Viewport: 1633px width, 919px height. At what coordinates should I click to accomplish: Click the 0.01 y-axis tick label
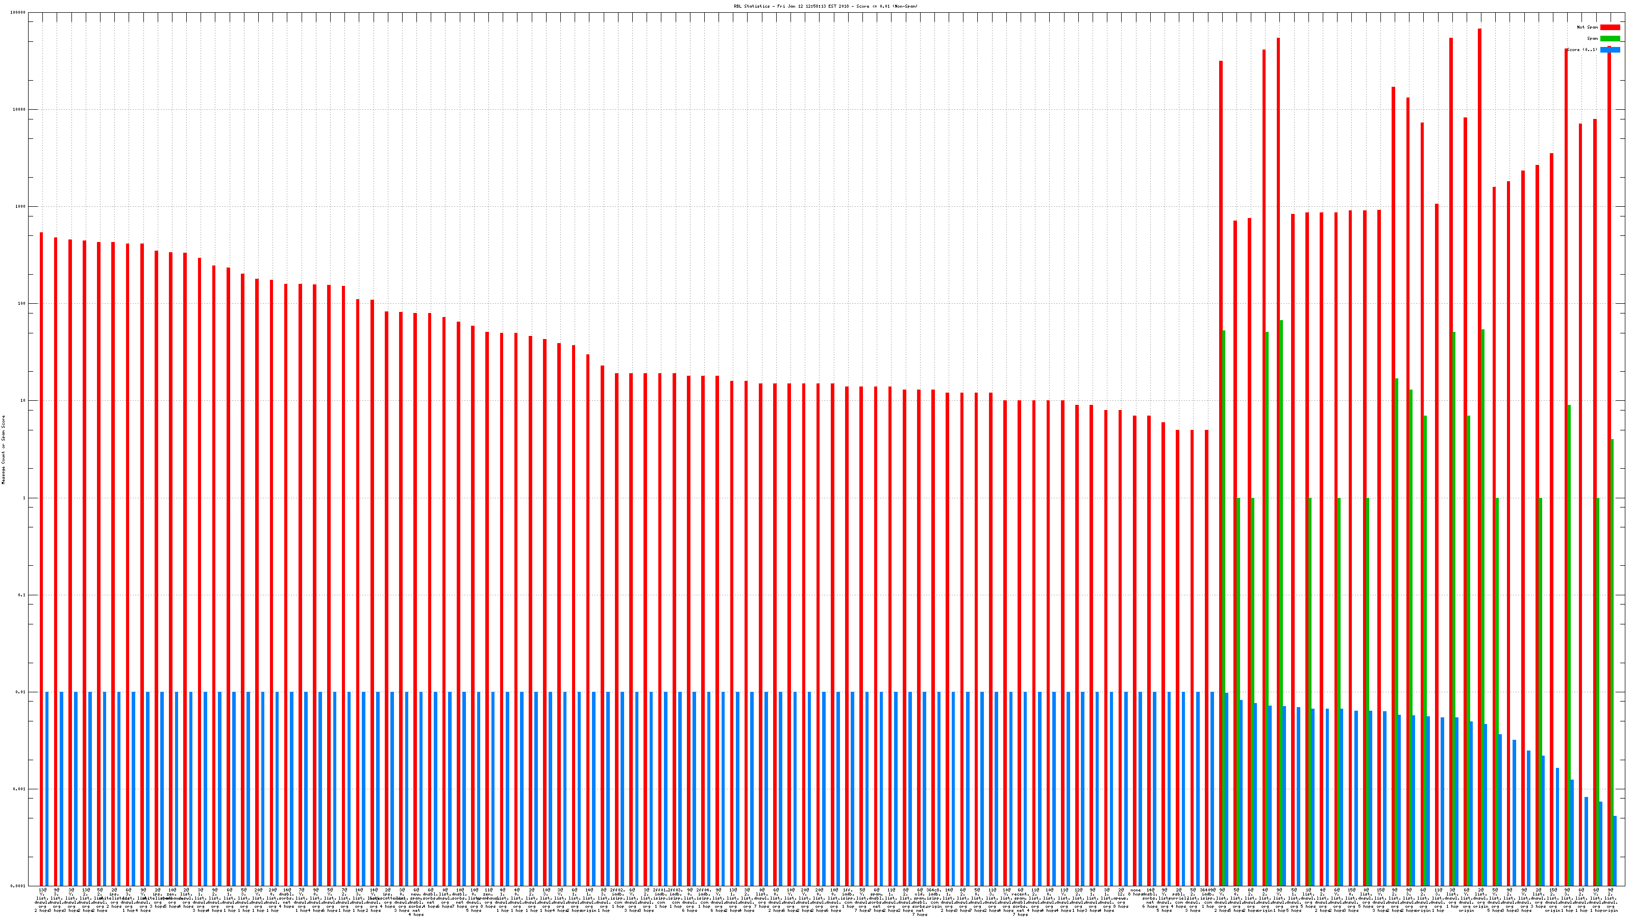click(x=21, y=692)
